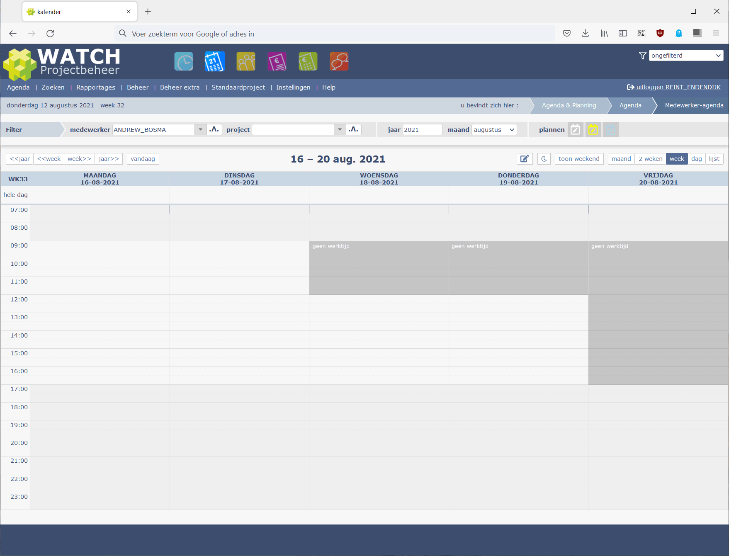
Task: Click the 'vandaag' button
Action: tap(143, 159)
